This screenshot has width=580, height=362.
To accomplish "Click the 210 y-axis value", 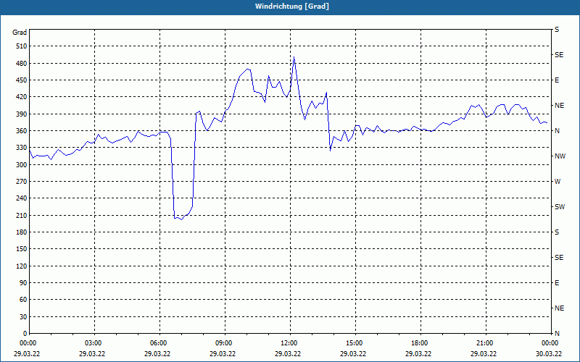I will (22, 215).
